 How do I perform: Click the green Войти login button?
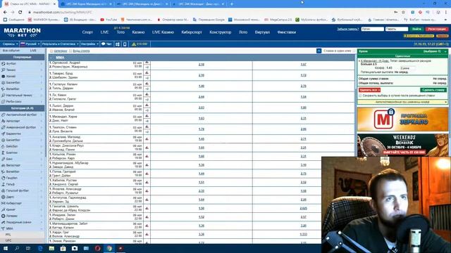pyautogui.click(x=416, y=29)
